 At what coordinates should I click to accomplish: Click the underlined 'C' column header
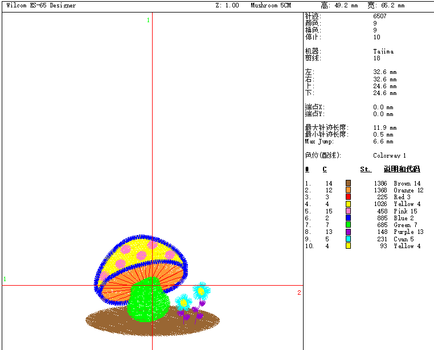[x=325, y=169]
